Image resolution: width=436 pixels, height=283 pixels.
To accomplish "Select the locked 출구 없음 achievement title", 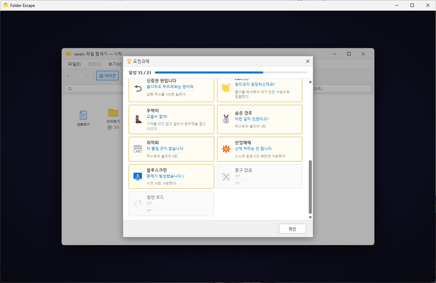I will [243, 170].
